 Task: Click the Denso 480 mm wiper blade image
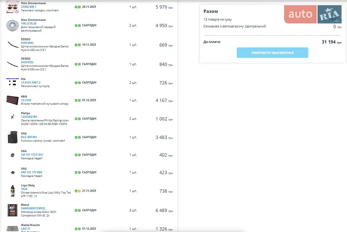click(x=13, y=44)
